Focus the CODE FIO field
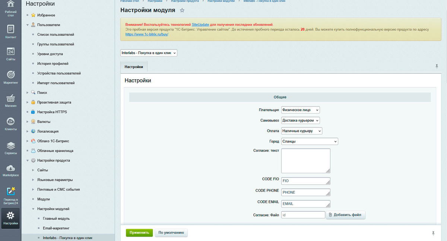Viewport: 447px width, 241px height. (x=306, y=181)
